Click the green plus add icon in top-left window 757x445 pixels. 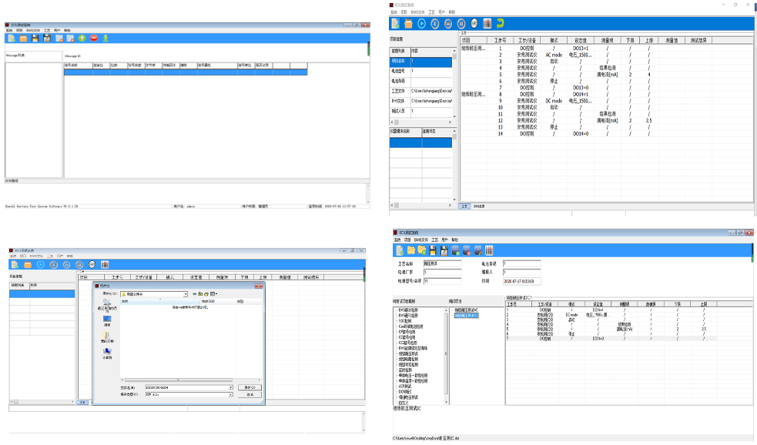[x=82, y=38]
